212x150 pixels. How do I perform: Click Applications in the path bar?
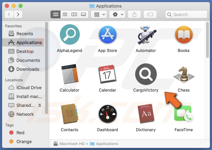tap(104, 144)
